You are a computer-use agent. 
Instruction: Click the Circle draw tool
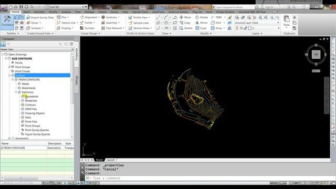pos(166,23)
